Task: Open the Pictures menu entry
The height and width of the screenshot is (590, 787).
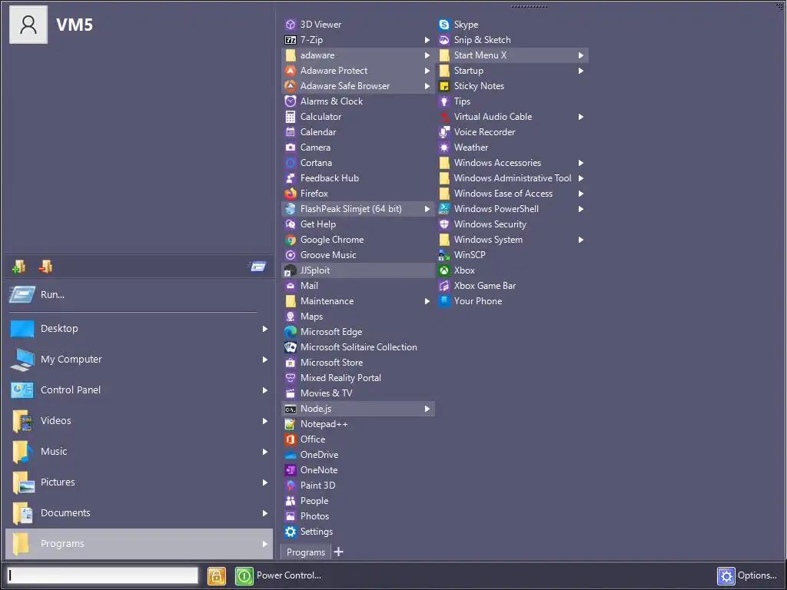Action: pos(139,482)
